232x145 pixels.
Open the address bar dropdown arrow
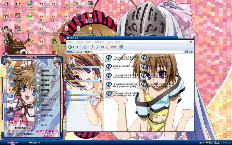click(x=183, y=52)
